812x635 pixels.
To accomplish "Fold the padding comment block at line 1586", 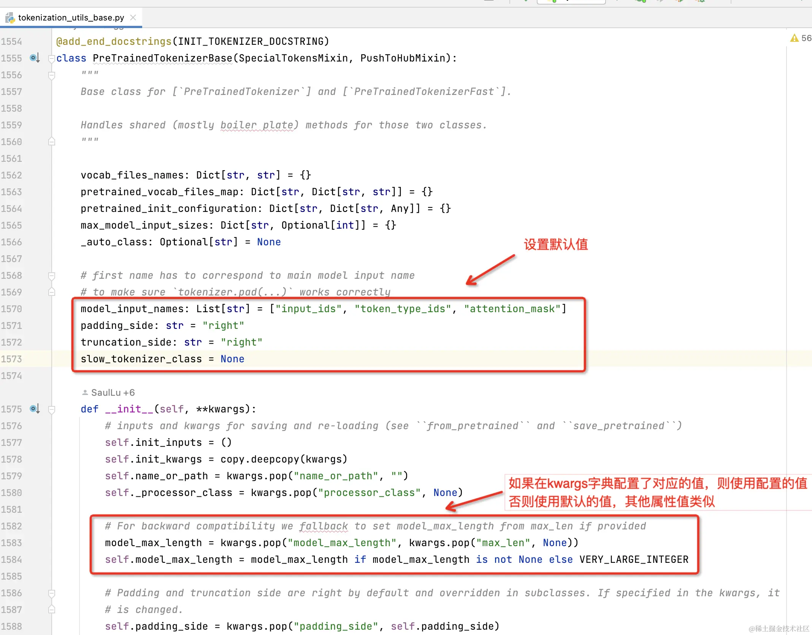I will tap(52, 593).
